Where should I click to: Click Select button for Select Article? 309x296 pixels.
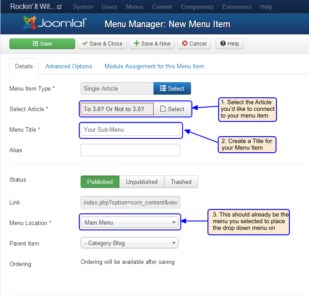tap(172, 109)
